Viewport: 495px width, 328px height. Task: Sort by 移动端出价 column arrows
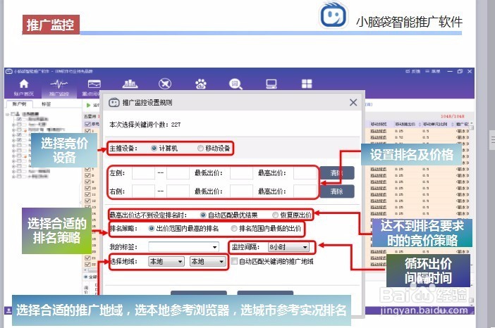420,125
